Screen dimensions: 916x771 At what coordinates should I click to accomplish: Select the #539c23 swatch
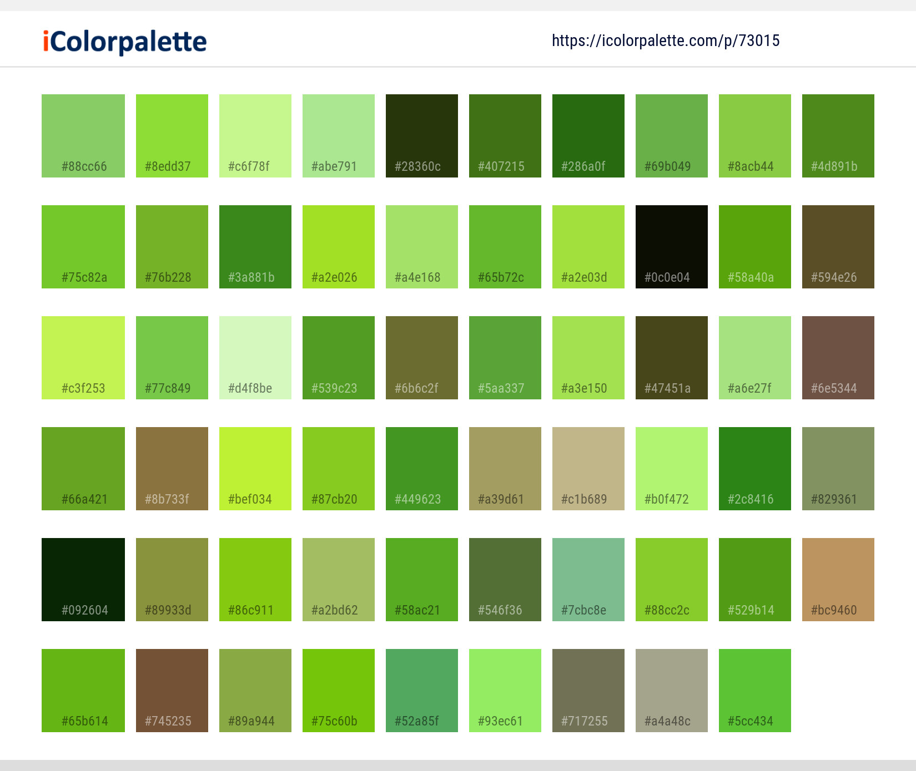339,358
